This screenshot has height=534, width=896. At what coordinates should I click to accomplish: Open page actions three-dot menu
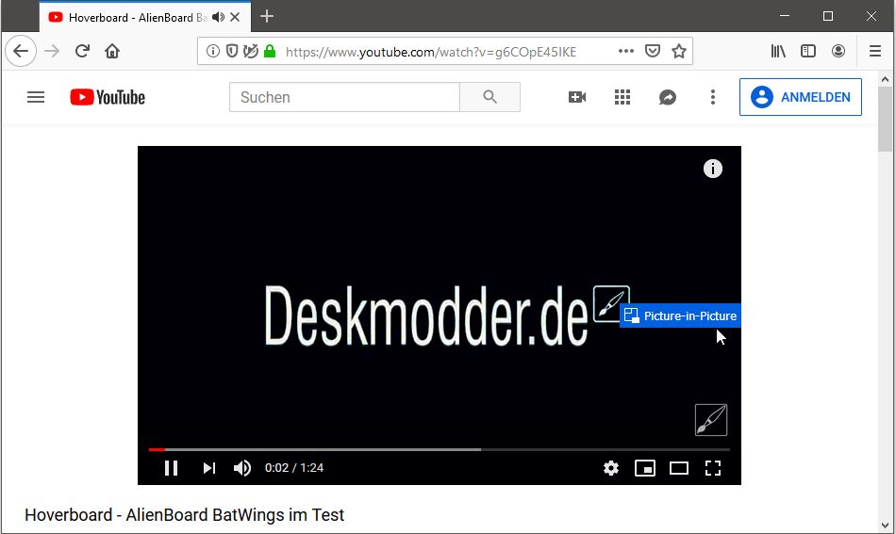pos(625,52)
